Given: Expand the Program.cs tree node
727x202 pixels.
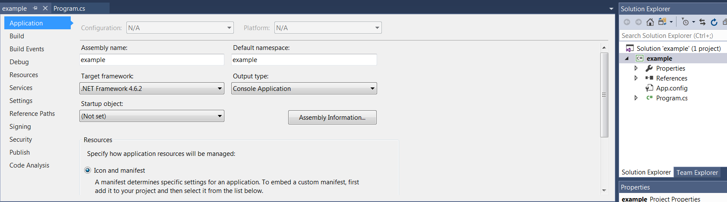Looking at the screenshot, I should [x=636, y=98].
